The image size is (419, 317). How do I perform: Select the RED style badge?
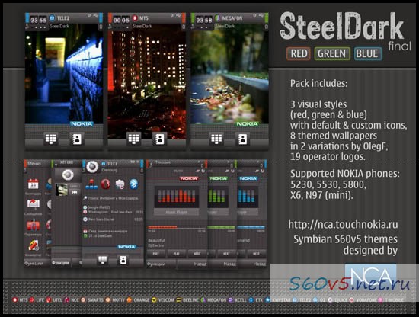pos(299,53)
